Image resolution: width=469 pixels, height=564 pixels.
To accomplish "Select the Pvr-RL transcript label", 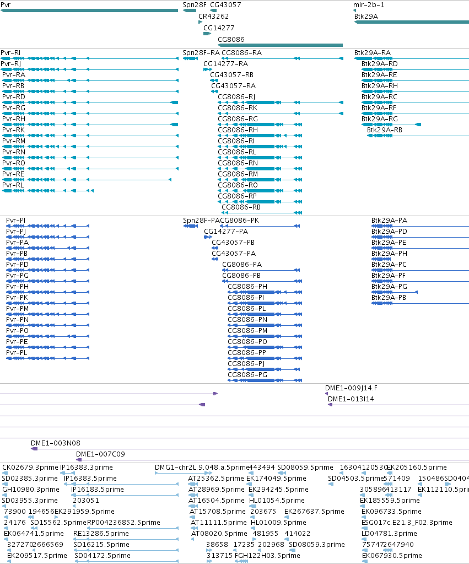I will click(x=13, y=185).
